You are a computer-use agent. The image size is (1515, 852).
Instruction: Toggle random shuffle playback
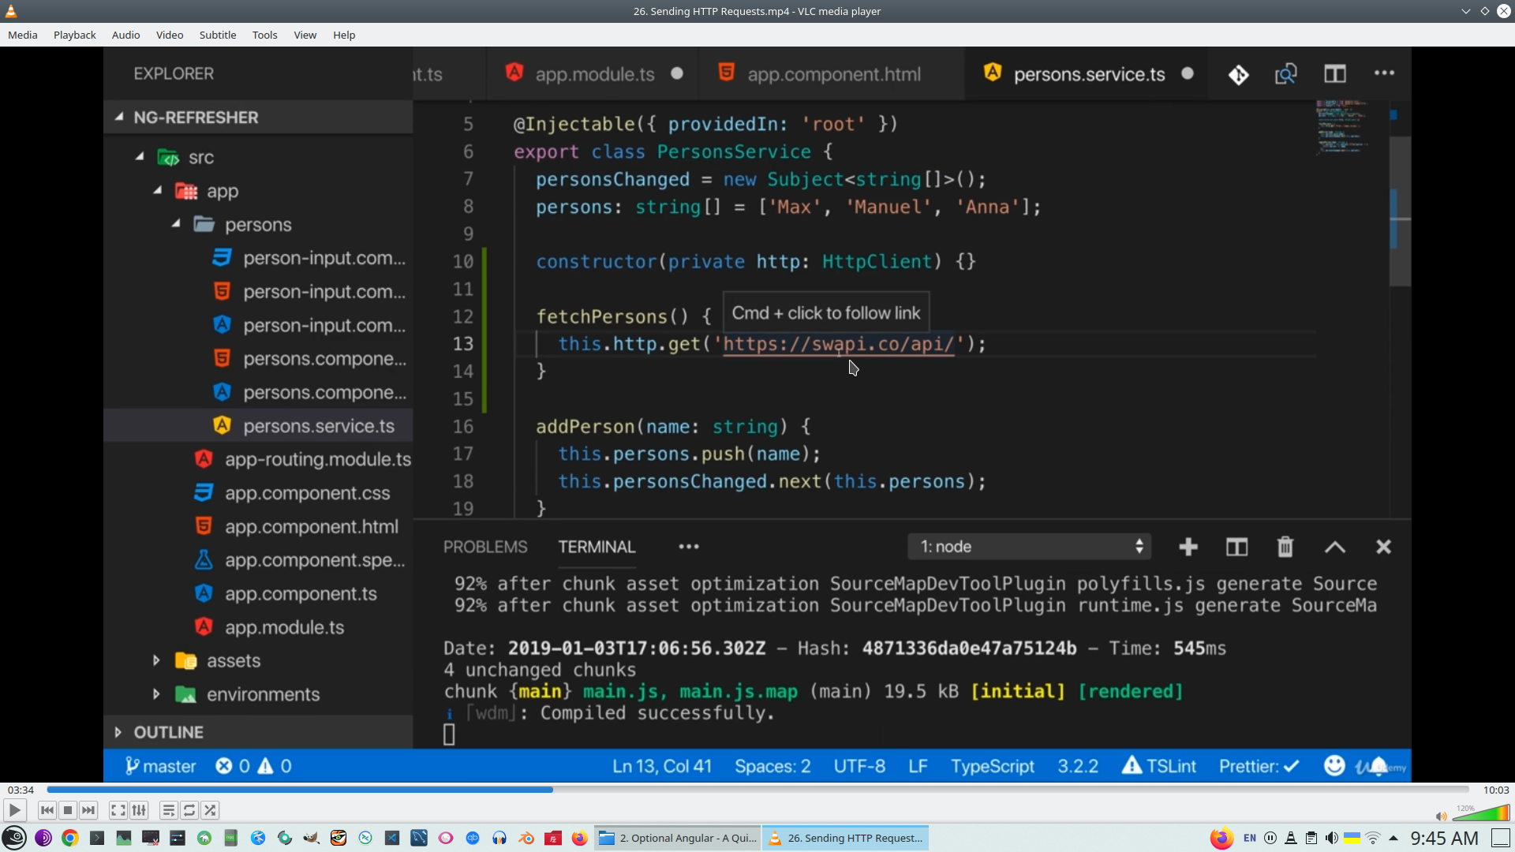210,810
